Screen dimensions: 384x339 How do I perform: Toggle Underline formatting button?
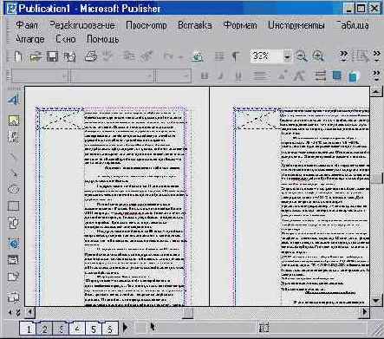tap(238, 75)
